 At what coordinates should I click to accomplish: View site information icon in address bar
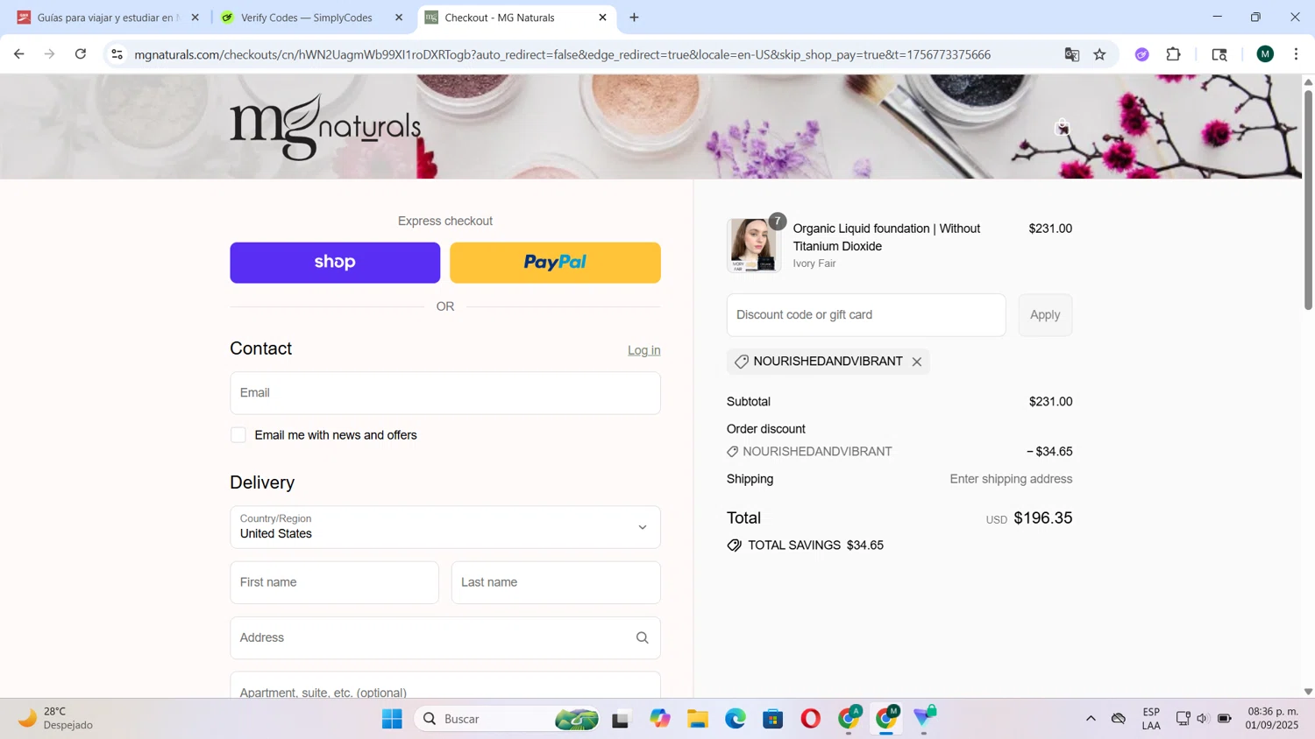tap(117, 54)
